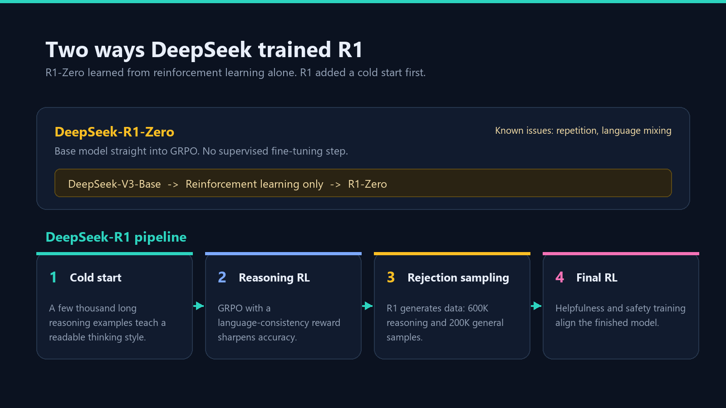Click the 'Final RL' step title
The height and width of the screenshot is (408, 726).
(x=597, y=277)
